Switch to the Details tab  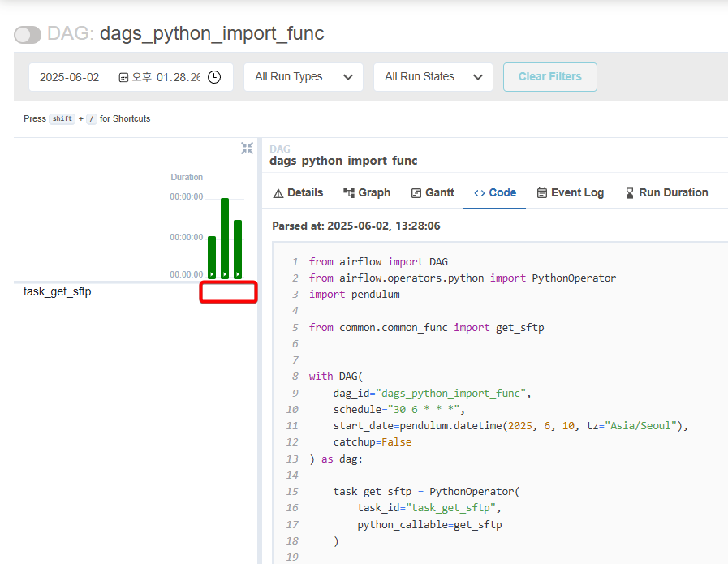(x=298, y=192)
